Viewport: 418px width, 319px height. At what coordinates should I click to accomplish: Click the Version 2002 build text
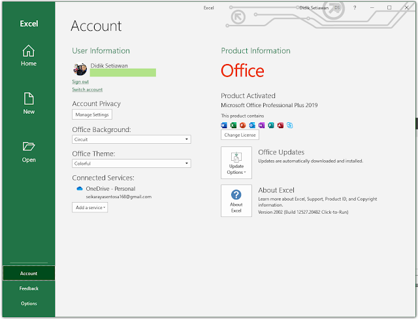[x=303, y=212]
